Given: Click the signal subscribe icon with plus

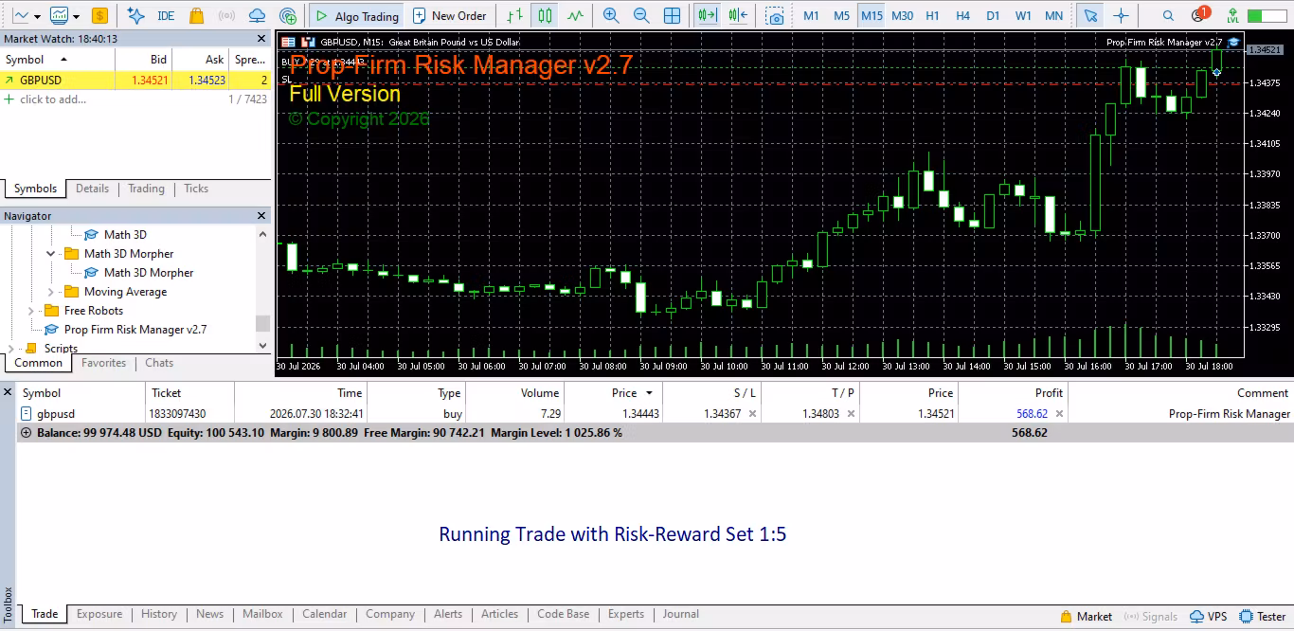Looking at the screenshot, I should [289, 16].
